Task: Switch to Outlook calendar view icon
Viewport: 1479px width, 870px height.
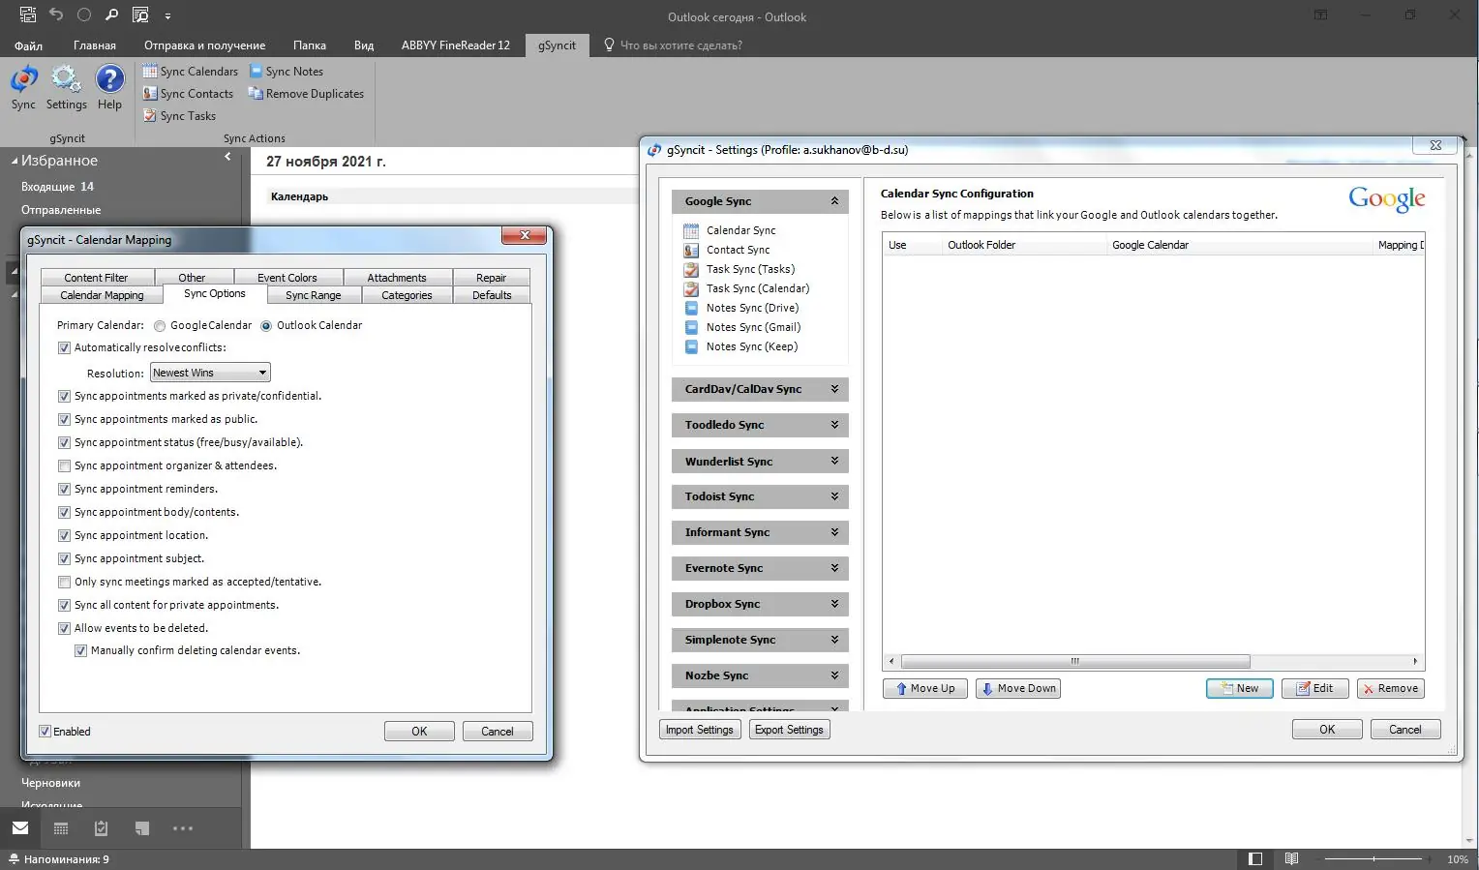Action: point(61,828)
